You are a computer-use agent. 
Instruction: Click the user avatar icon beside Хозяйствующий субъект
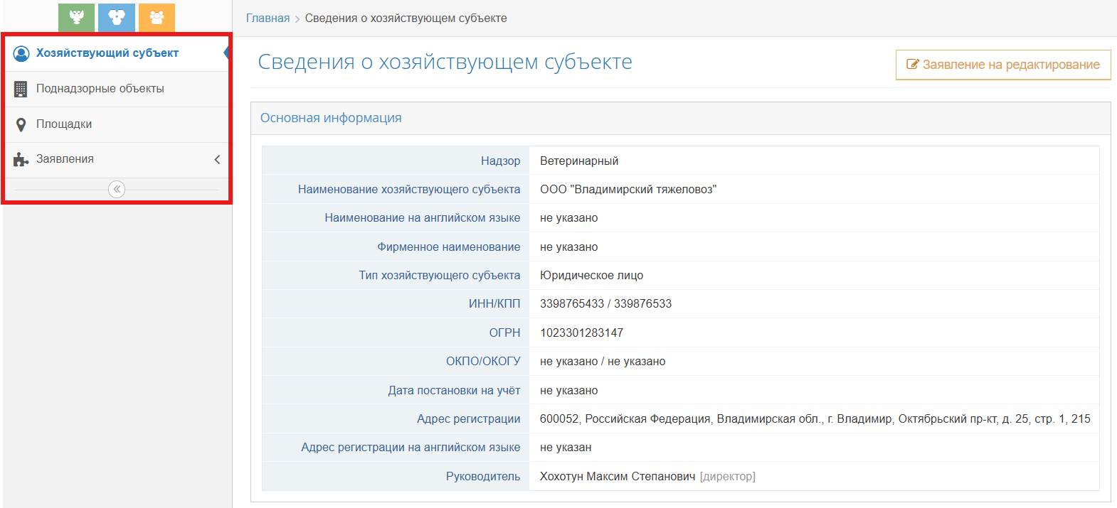click(21, 53)
